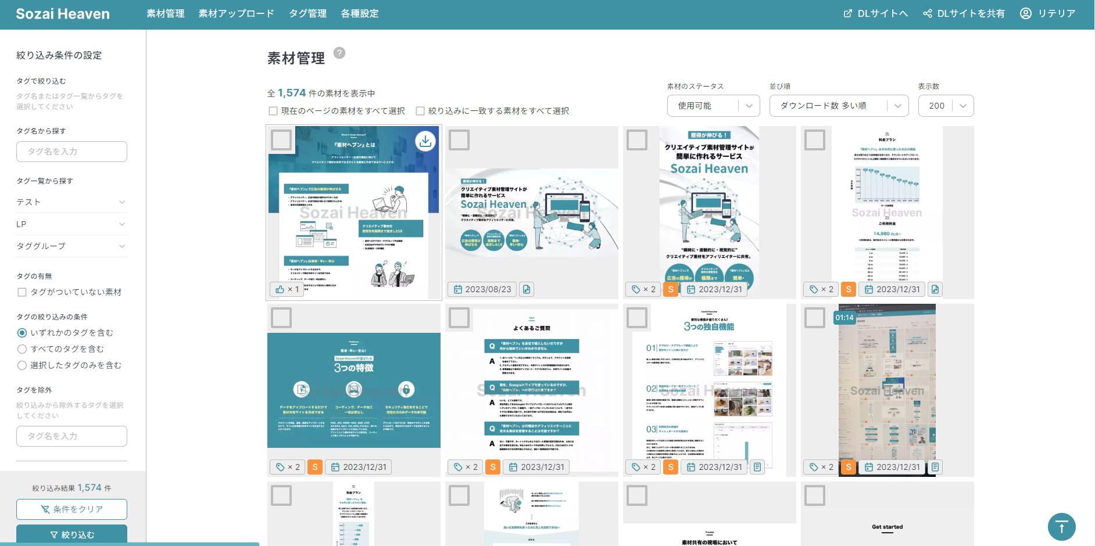Tick checkbox on よくあるご質問 card
Screen dimensions: 1095x546
tap(459, 318)
